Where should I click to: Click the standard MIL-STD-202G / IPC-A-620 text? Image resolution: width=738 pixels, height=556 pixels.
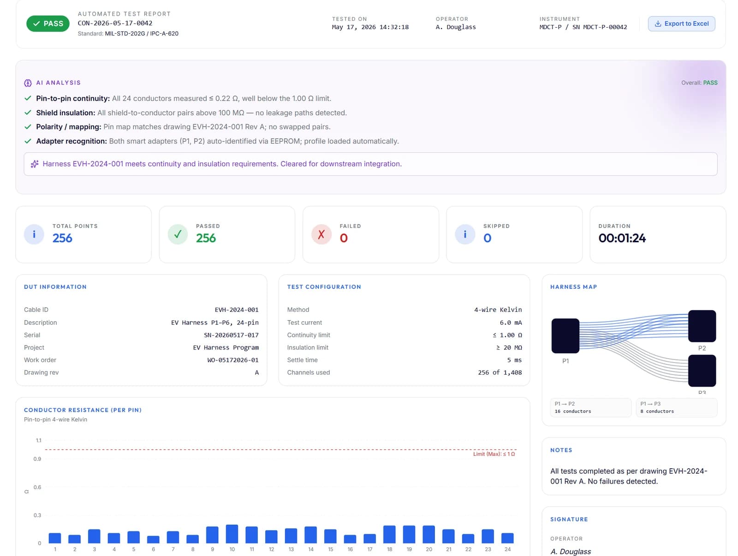[142, 34]
